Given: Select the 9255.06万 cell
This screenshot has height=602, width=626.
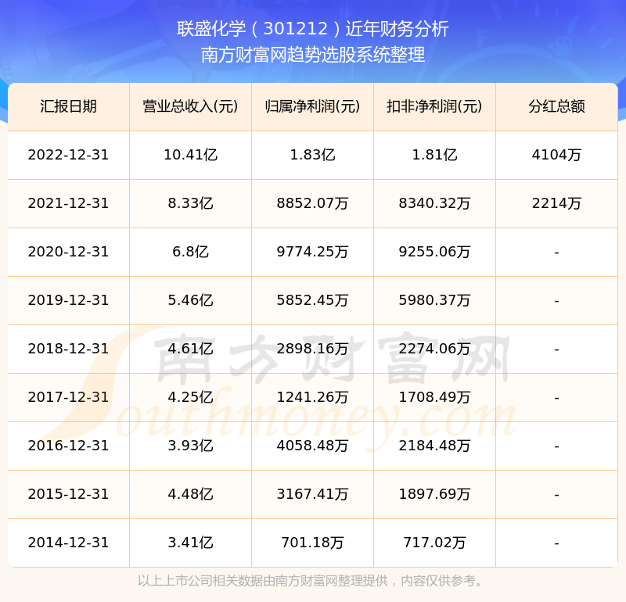Looking at the screenshot, I should click(434, 252).
